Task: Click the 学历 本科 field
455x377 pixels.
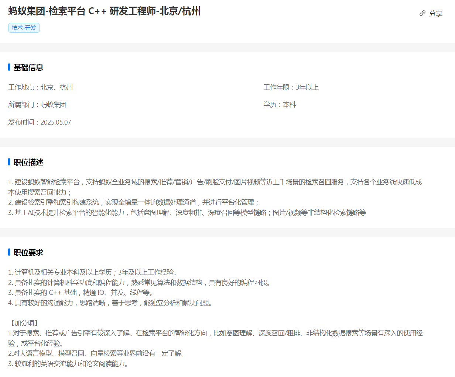Action: coord(280,105)
